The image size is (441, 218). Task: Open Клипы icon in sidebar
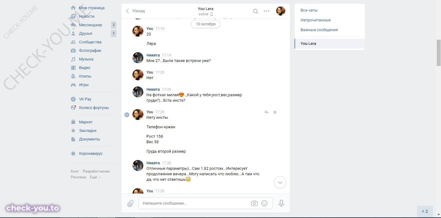73,76
